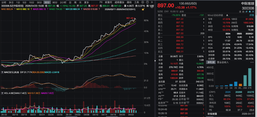Click the 卖一 897.00 order book row

181,33
